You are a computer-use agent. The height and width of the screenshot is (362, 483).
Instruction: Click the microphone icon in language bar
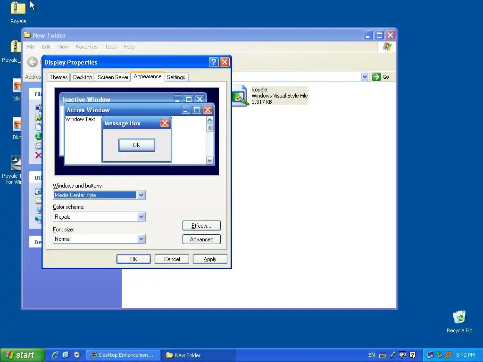pyautogui.click(x=393, y=355)
